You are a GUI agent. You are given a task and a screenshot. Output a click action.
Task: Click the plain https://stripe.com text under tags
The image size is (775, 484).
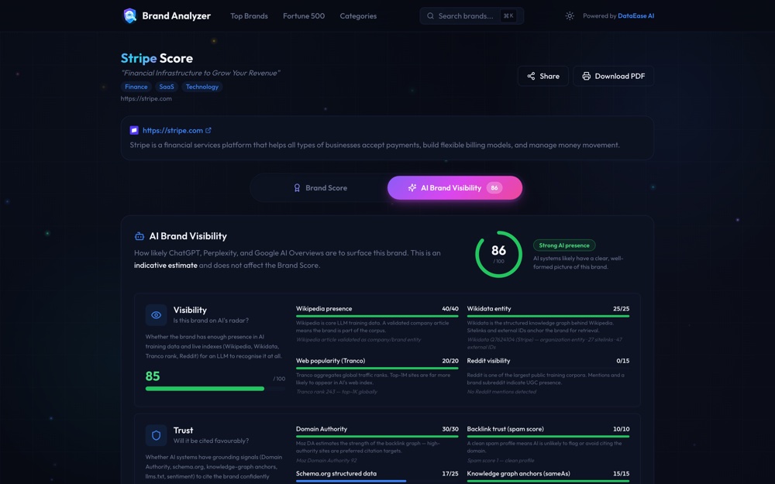[x=146, y=99]
